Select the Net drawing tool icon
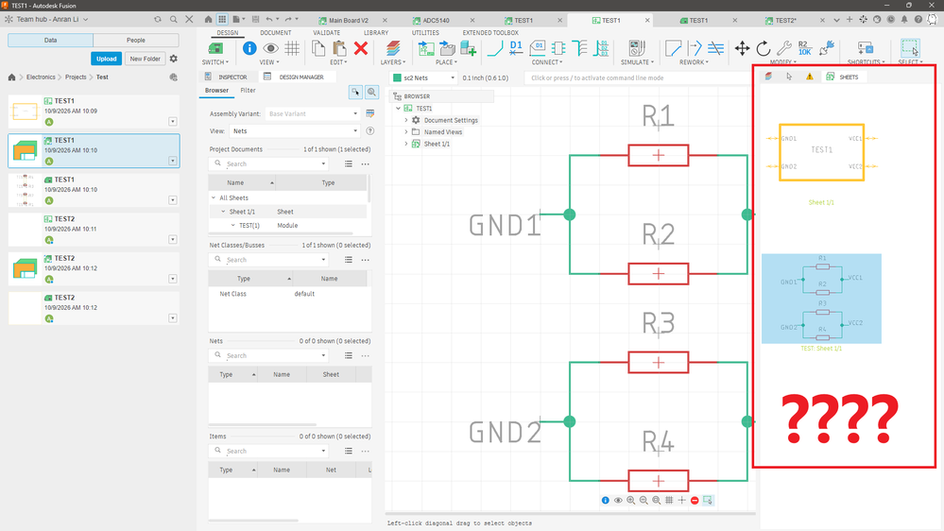 point(495,48)
